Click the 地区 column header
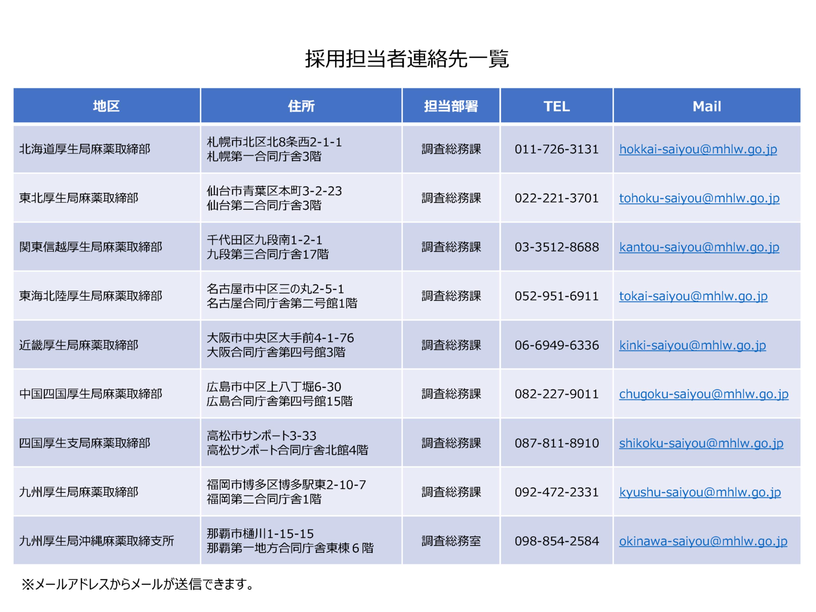Screen dimensions: 816x612 pos(106,106)
